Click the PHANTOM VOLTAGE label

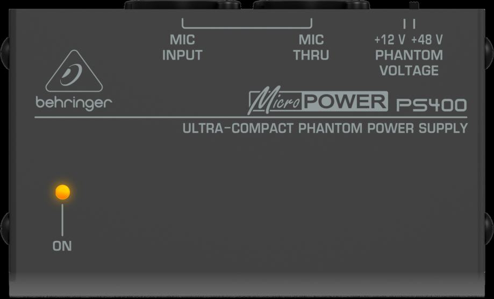409,63
